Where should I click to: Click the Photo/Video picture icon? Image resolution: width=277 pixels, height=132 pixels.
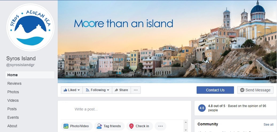pos(66,126)
